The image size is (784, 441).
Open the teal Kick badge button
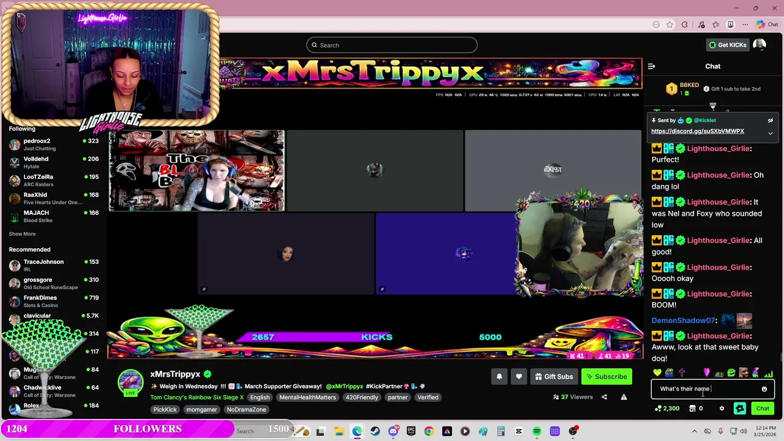pos(739,409)
